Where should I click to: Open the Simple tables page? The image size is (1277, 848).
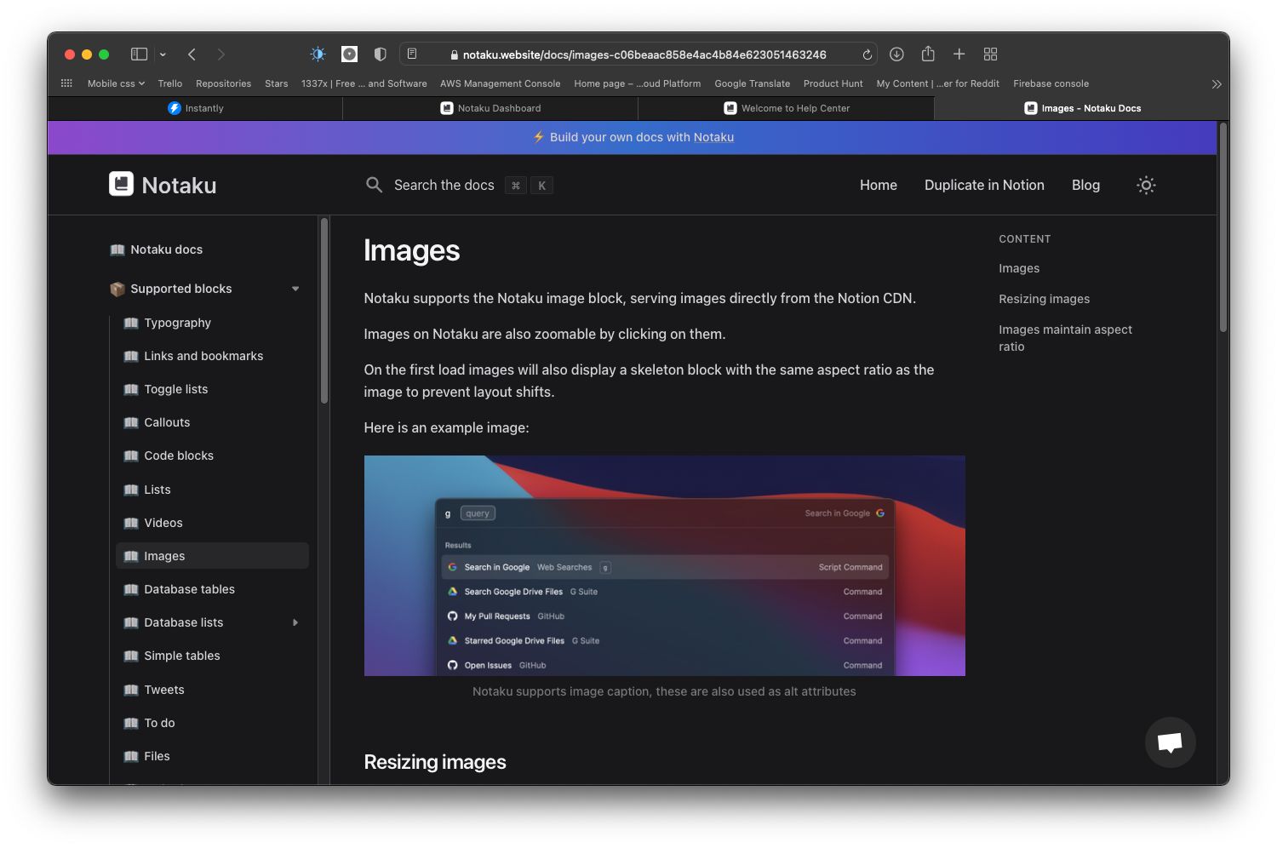tap(181, 656)
